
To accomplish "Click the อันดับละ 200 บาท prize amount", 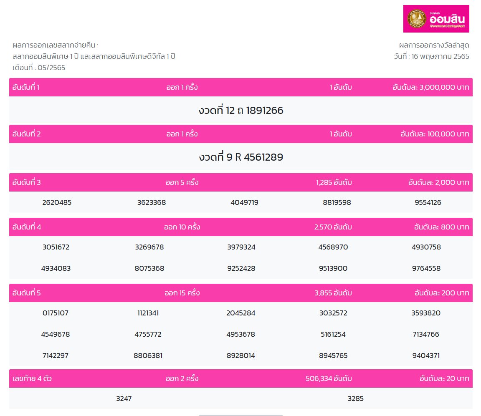I will (x=442, y=293).
